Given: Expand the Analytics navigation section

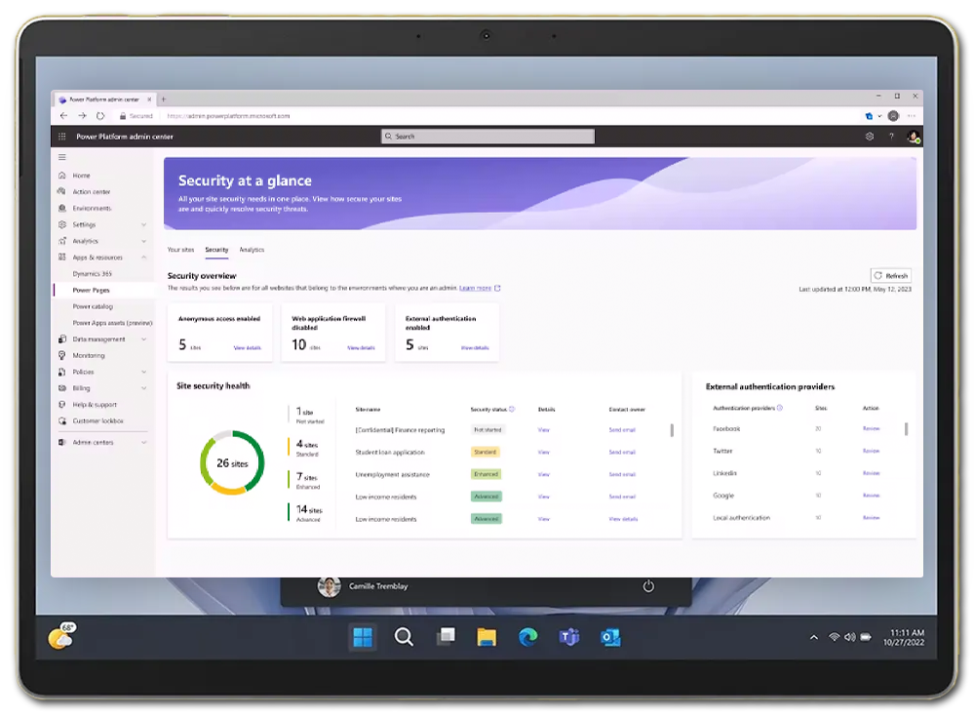Looking at the screenshot, I should coord(143,241).
